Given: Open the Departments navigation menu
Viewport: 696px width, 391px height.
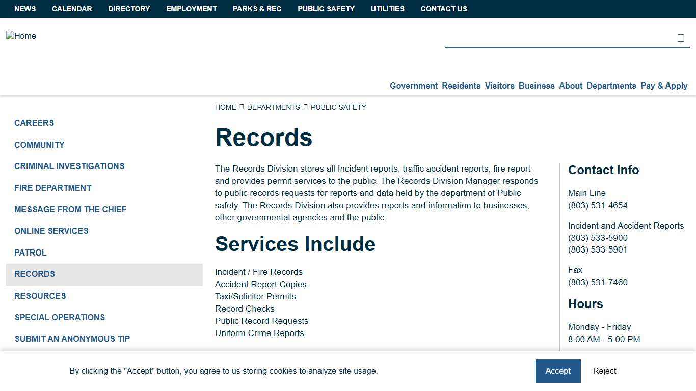Looking at the screenshot, I should [611, 86].
